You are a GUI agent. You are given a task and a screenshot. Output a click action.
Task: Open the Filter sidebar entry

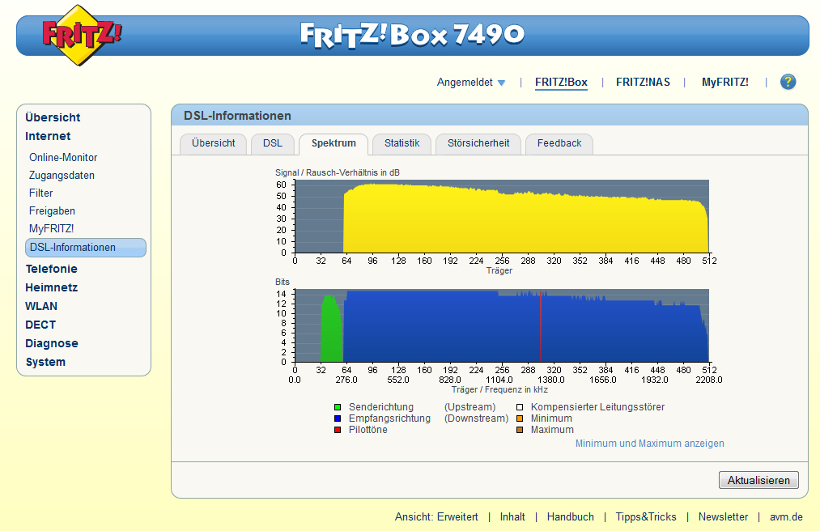40,193
